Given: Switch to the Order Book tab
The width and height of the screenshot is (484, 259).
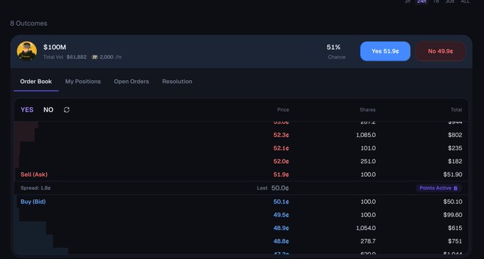Looking at the screenshot, I should [x=36, y=82].
